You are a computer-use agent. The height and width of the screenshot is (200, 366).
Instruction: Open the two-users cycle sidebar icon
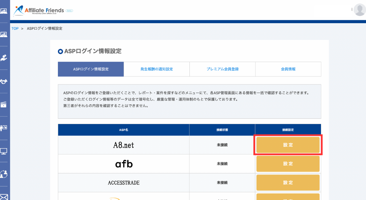tap(4, 174)
